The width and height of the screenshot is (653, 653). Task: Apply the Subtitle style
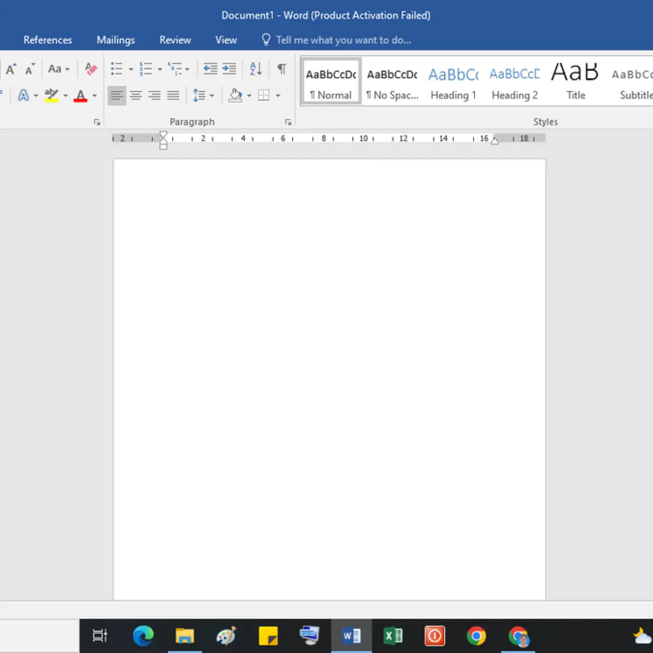coord(631,81)
